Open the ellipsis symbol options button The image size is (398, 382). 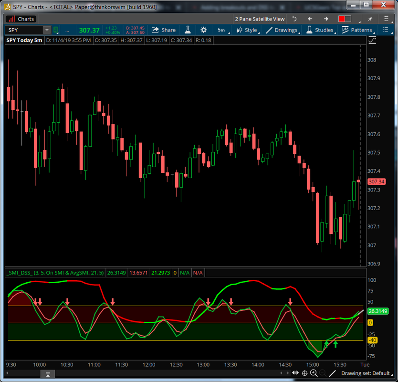67,30
